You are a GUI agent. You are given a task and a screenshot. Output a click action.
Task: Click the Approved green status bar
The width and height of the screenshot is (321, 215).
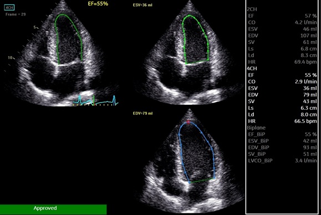pyautogui.click(x=53, y=209)
